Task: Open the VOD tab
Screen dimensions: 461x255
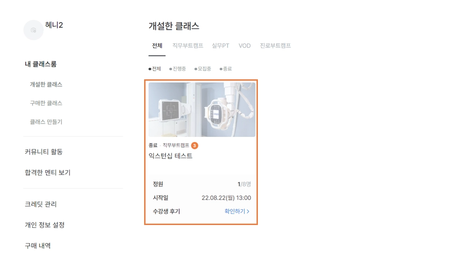Action: 245,46
